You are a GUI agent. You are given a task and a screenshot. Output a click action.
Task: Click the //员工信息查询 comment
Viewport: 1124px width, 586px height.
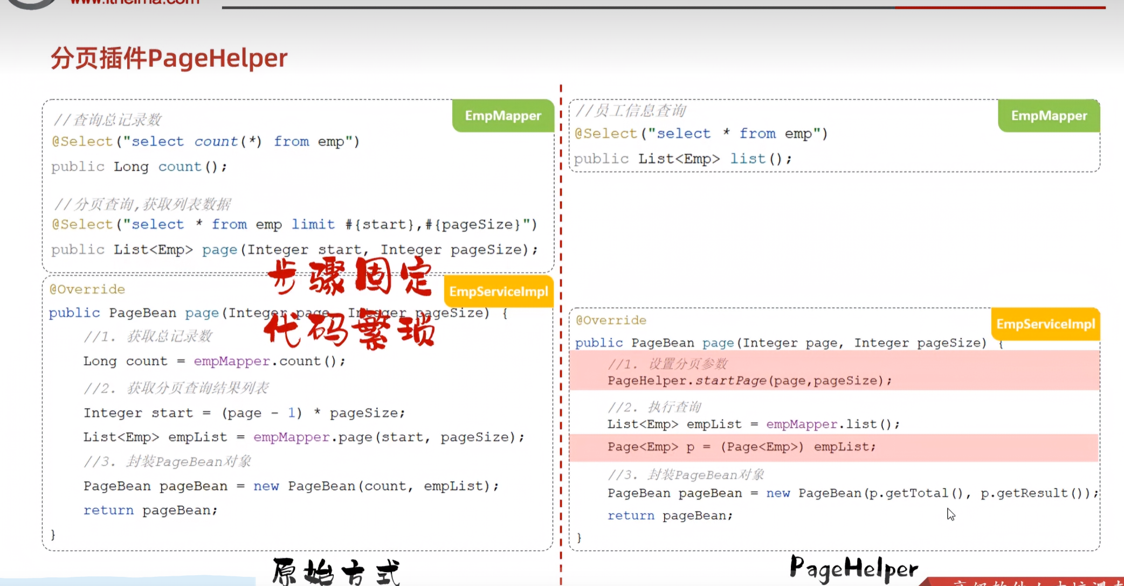pos(631,111)
